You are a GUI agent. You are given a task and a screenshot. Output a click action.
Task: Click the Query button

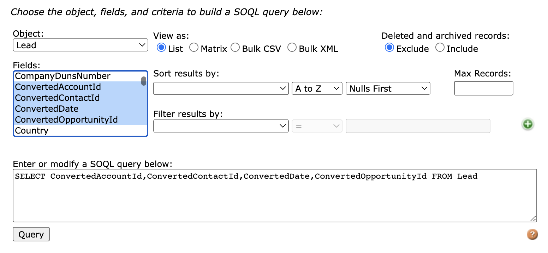click(x=31, y=234)
